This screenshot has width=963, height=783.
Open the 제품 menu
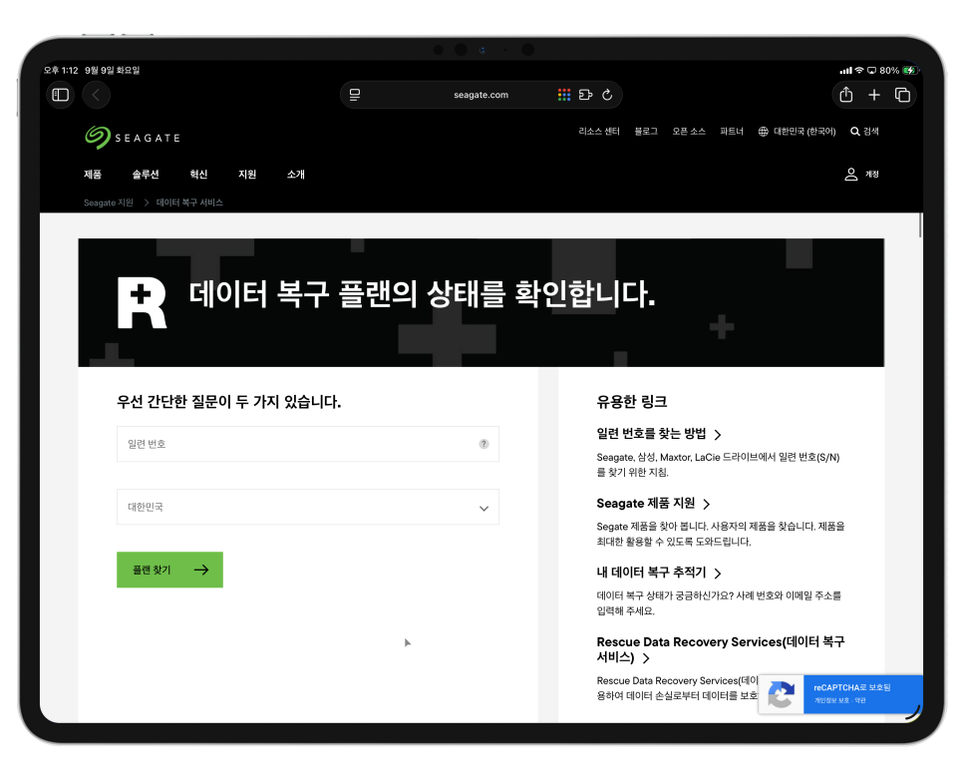tap(92, 175)
